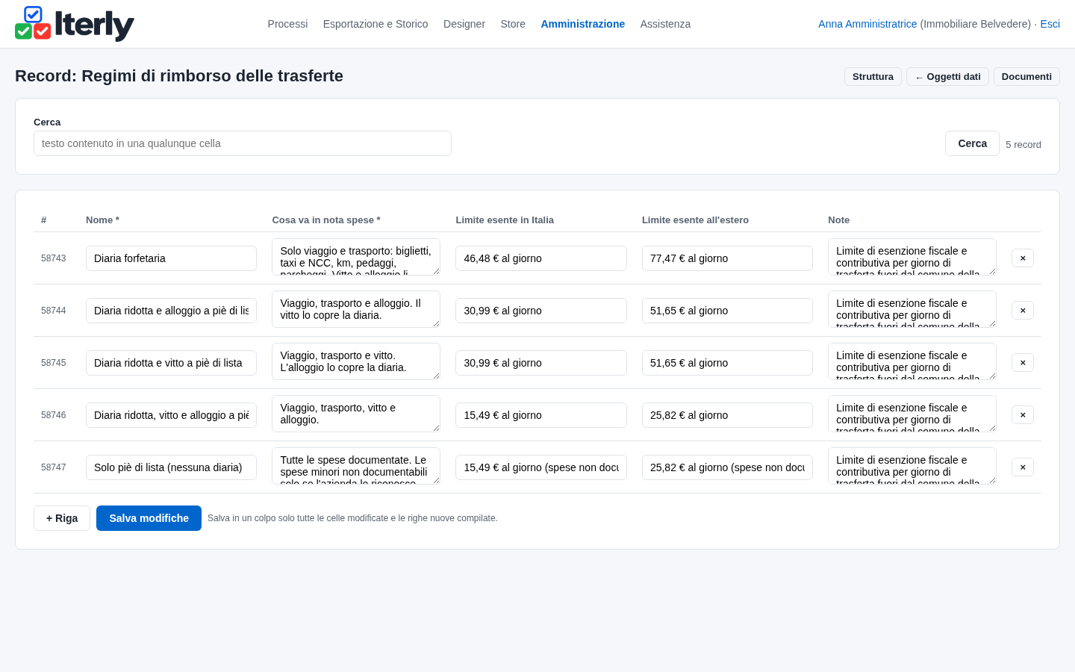Edit the estero limit field in row 58745

[727, 363]
